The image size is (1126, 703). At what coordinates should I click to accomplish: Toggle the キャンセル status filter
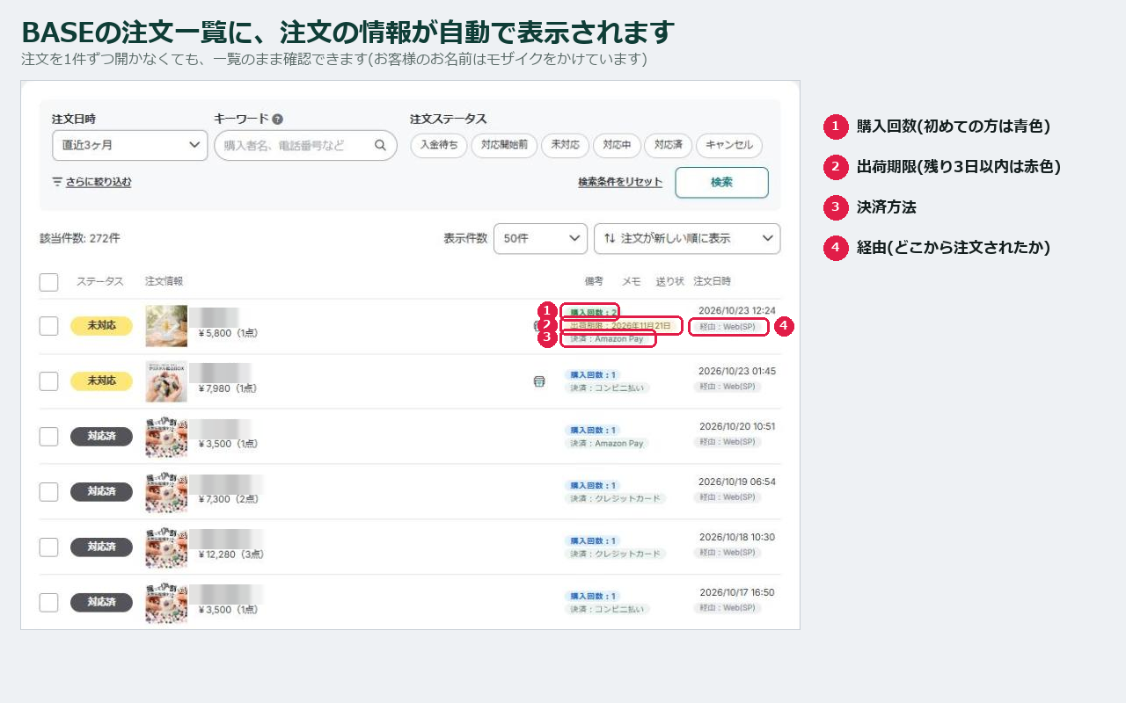pyautogui.click(x=729, y=145)
